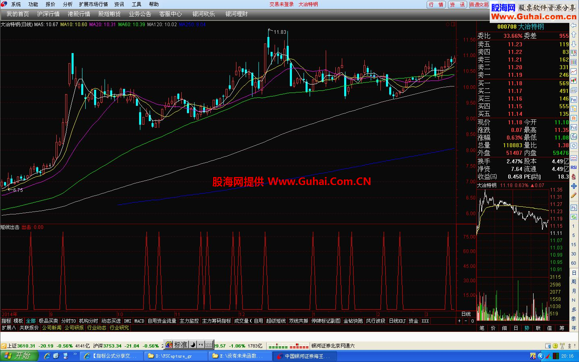
Task: Switch to the 指标公式分享 browser taskbar item
Action: click(111, 356)
